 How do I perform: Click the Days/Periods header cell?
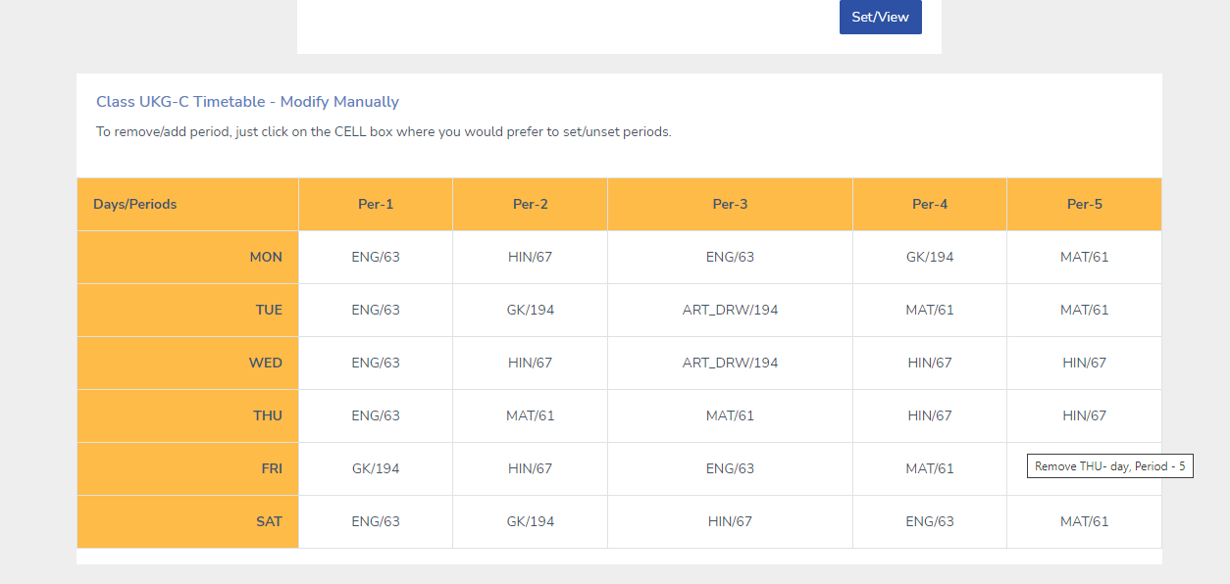[x=187, y=205]
